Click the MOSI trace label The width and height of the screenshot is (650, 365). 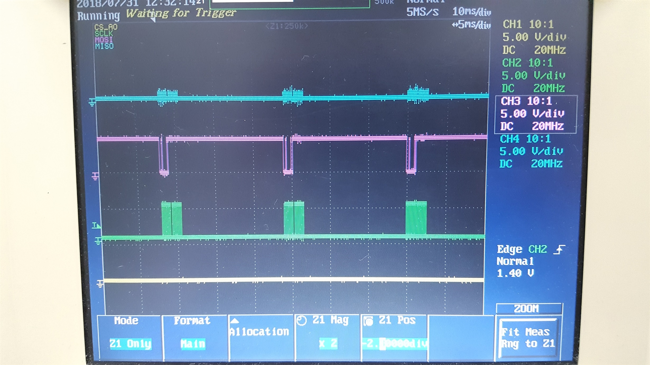click(104, 40)
